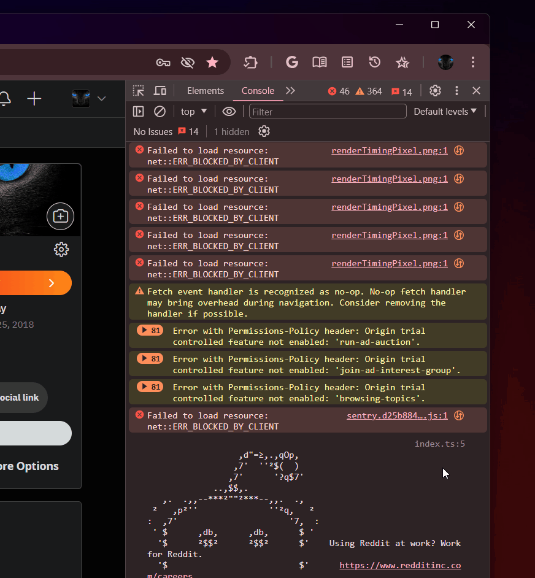
Task: Show the console sidebar panel
Action: click(138, 111)
